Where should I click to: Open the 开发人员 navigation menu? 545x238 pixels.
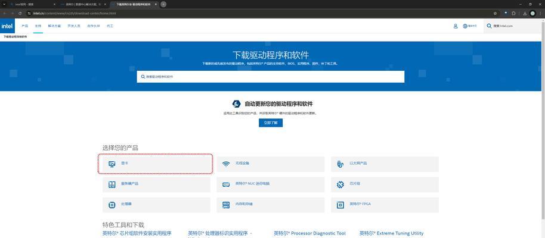click(74, 26)
